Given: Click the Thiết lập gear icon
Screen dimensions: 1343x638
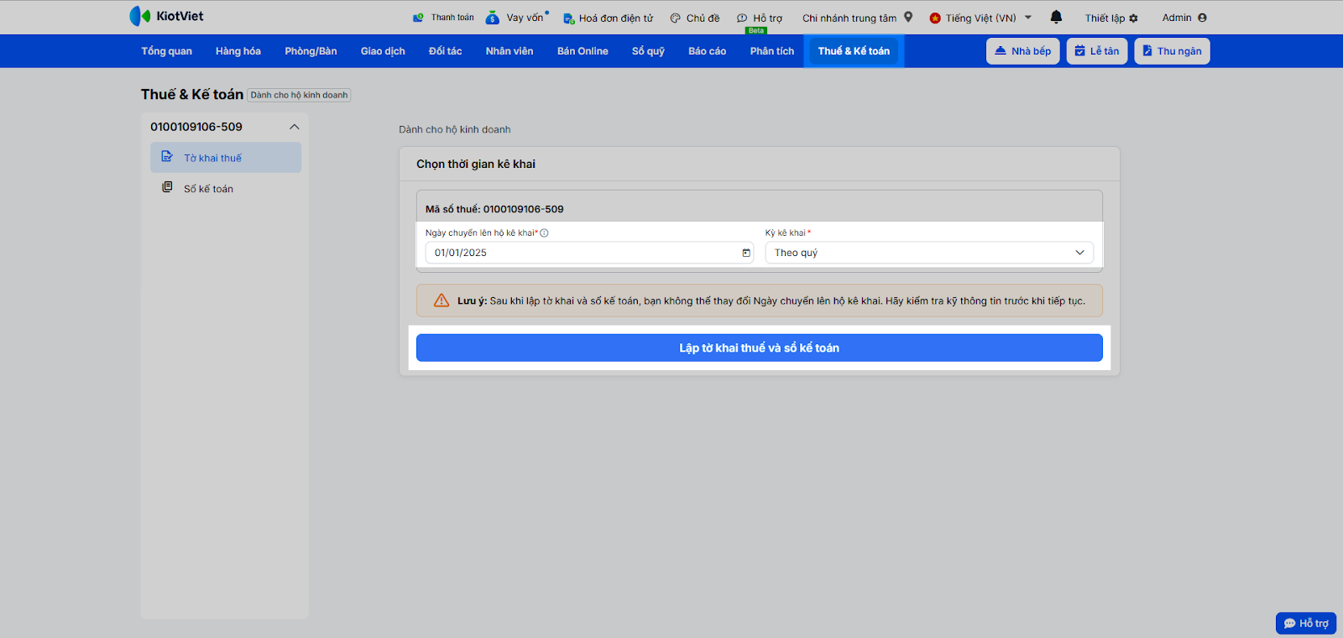Looking at the screenshot, I should pyautogui.click(x=1134, y=18).
